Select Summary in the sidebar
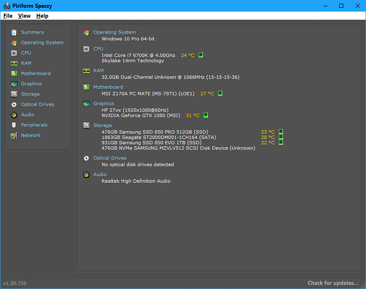366x289 pixels. [x=32, y=32]
